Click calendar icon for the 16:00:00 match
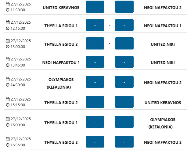187x150 pixels. coord(8,119)
